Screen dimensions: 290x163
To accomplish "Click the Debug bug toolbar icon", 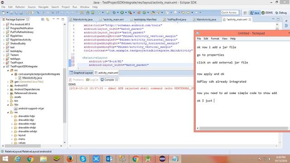I will [114, 13].
